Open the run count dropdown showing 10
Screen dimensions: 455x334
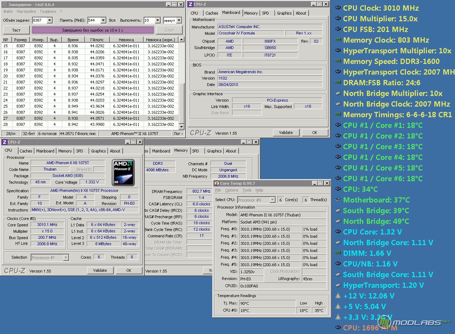pyautogui.click(x=157, y=21)
